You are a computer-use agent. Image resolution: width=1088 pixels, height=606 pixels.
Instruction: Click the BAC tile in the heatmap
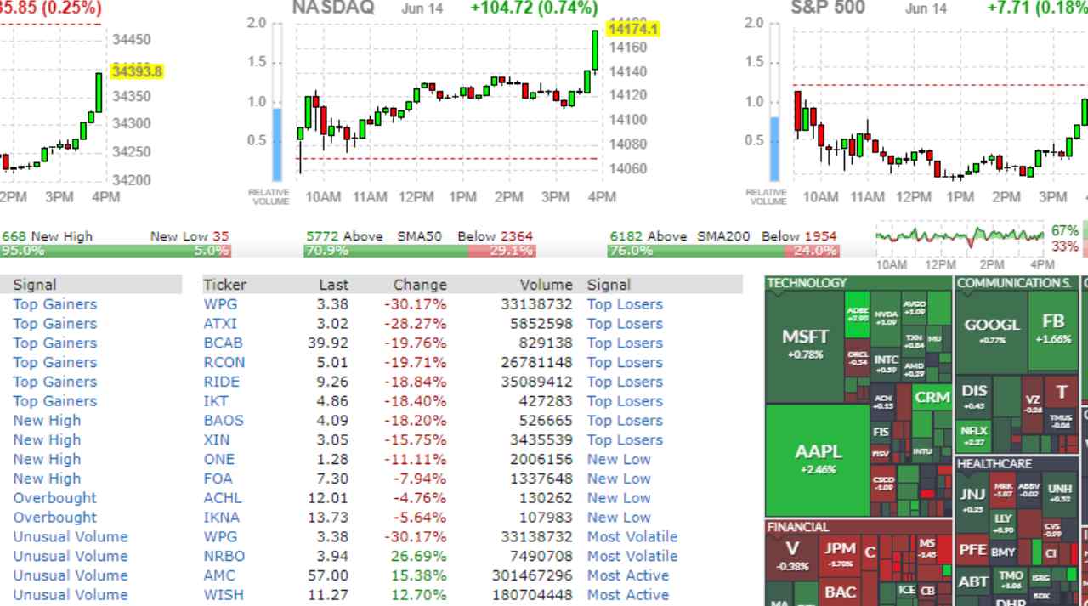pos(841,592)
